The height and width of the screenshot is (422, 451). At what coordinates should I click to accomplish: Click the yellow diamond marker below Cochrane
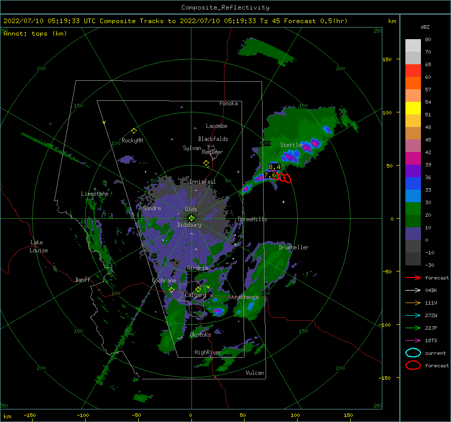(171, 290)
